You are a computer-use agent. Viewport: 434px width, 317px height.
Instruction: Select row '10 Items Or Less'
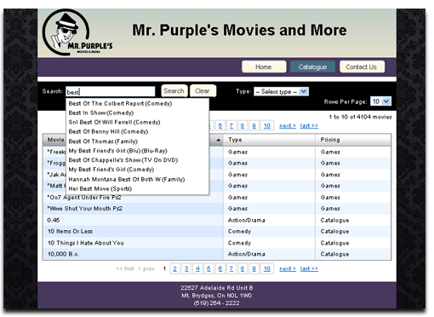(217, 232)
